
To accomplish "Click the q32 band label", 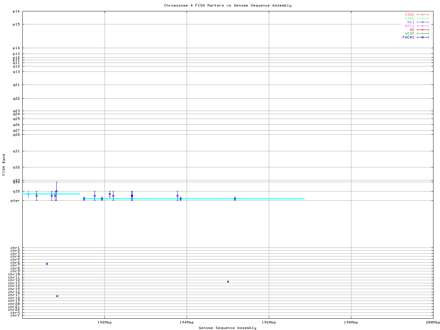I will [x=16, y=167].
